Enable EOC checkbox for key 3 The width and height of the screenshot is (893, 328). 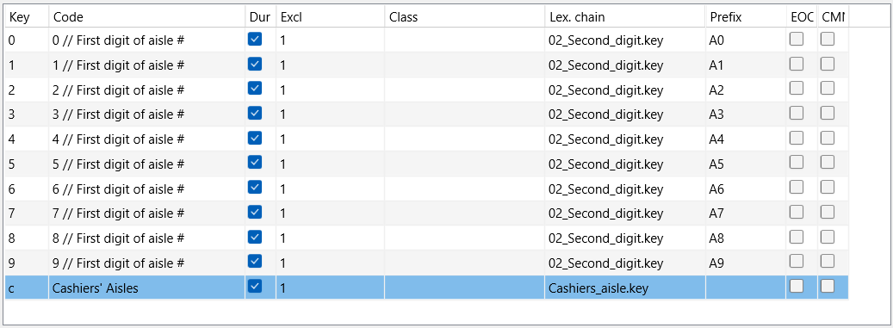point(797,113)
